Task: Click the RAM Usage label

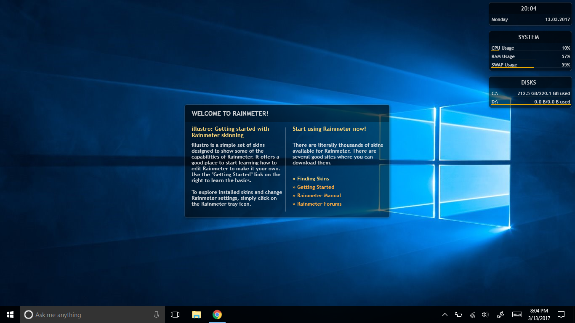Action: click(503, 56)
